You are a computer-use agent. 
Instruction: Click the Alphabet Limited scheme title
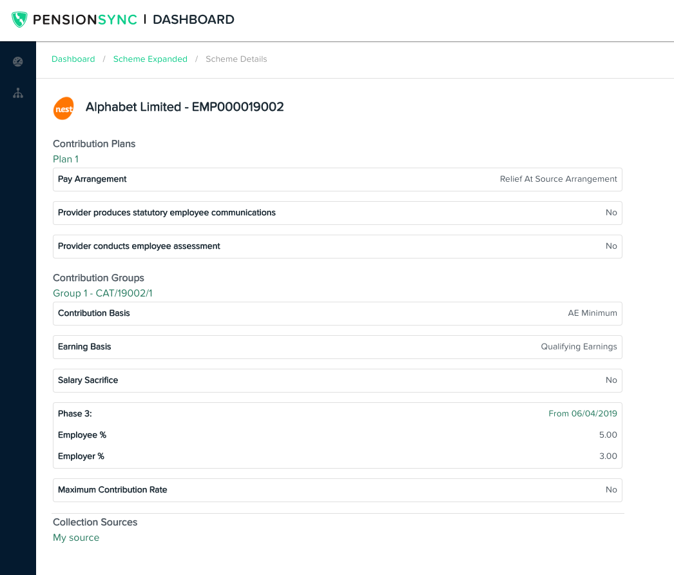point(184,107)
